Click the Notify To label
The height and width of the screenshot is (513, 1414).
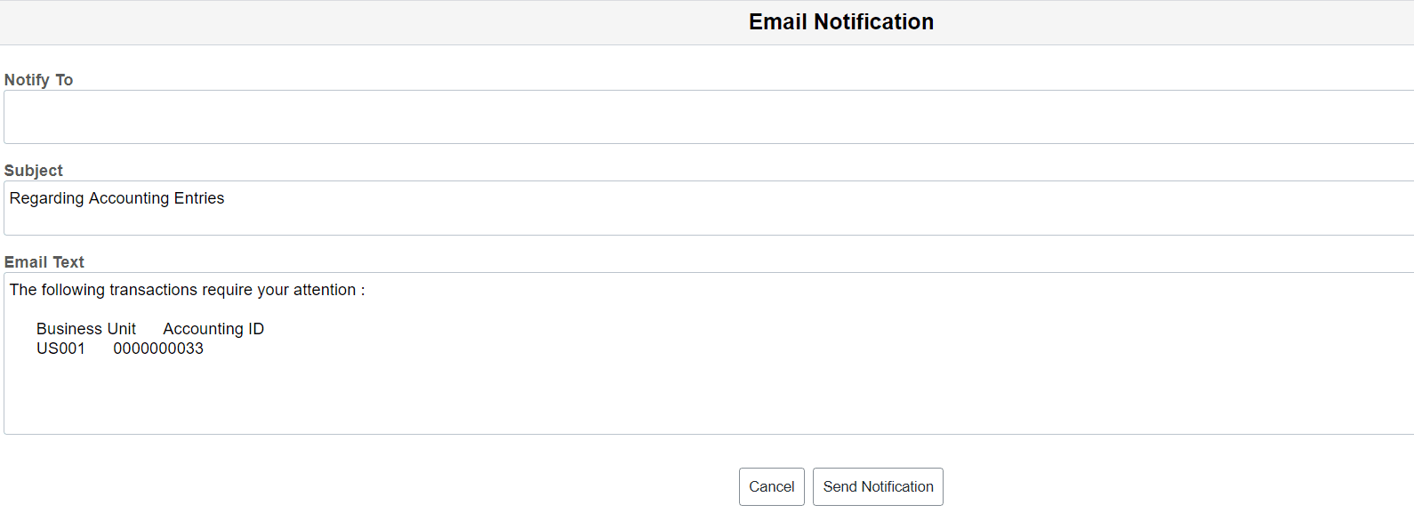pyautogui.click(x=38, y=79)
